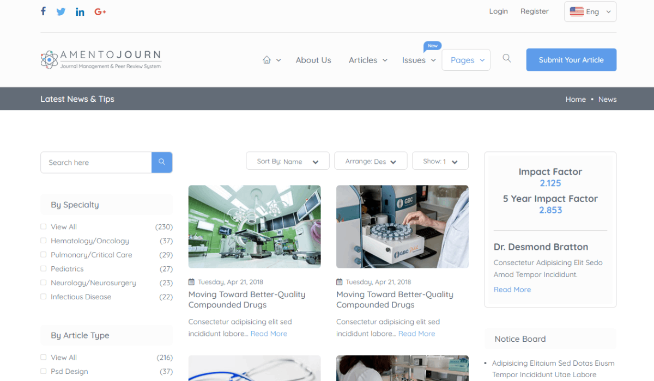Screen dimensions: 654x381
Task: Open the About Us menu item
Action: pyautogui.click(x=313, y=60)
